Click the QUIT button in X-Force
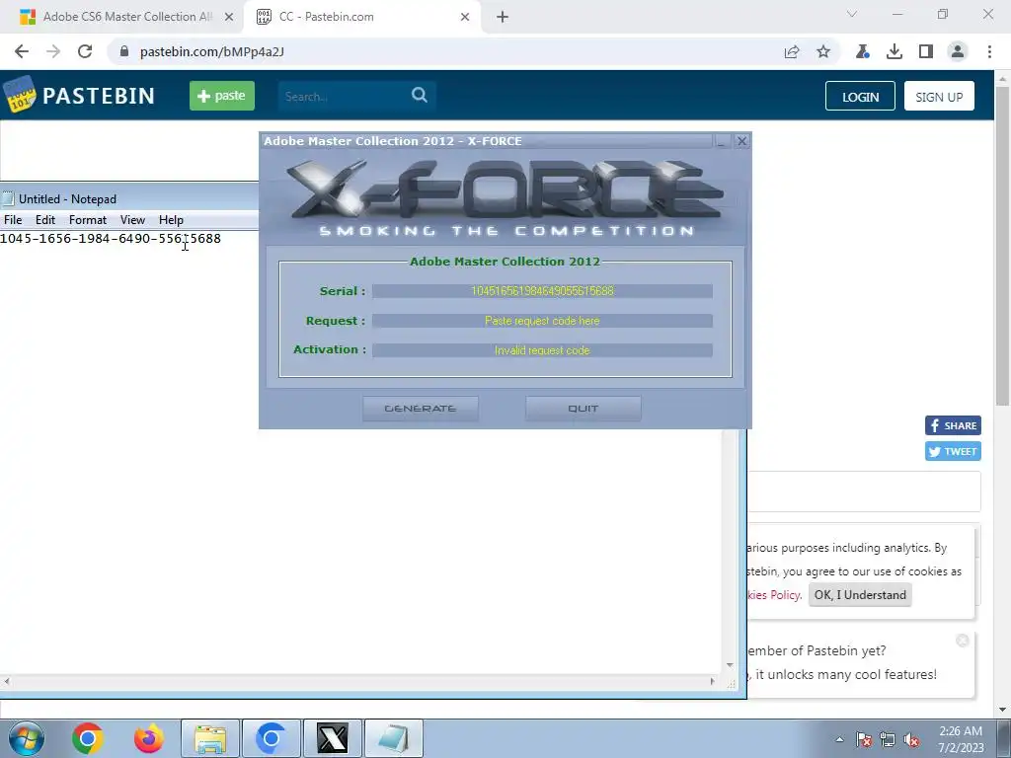Image resolution: width=1011 pixels, height=758 pixels. click(x=583, y=409)
